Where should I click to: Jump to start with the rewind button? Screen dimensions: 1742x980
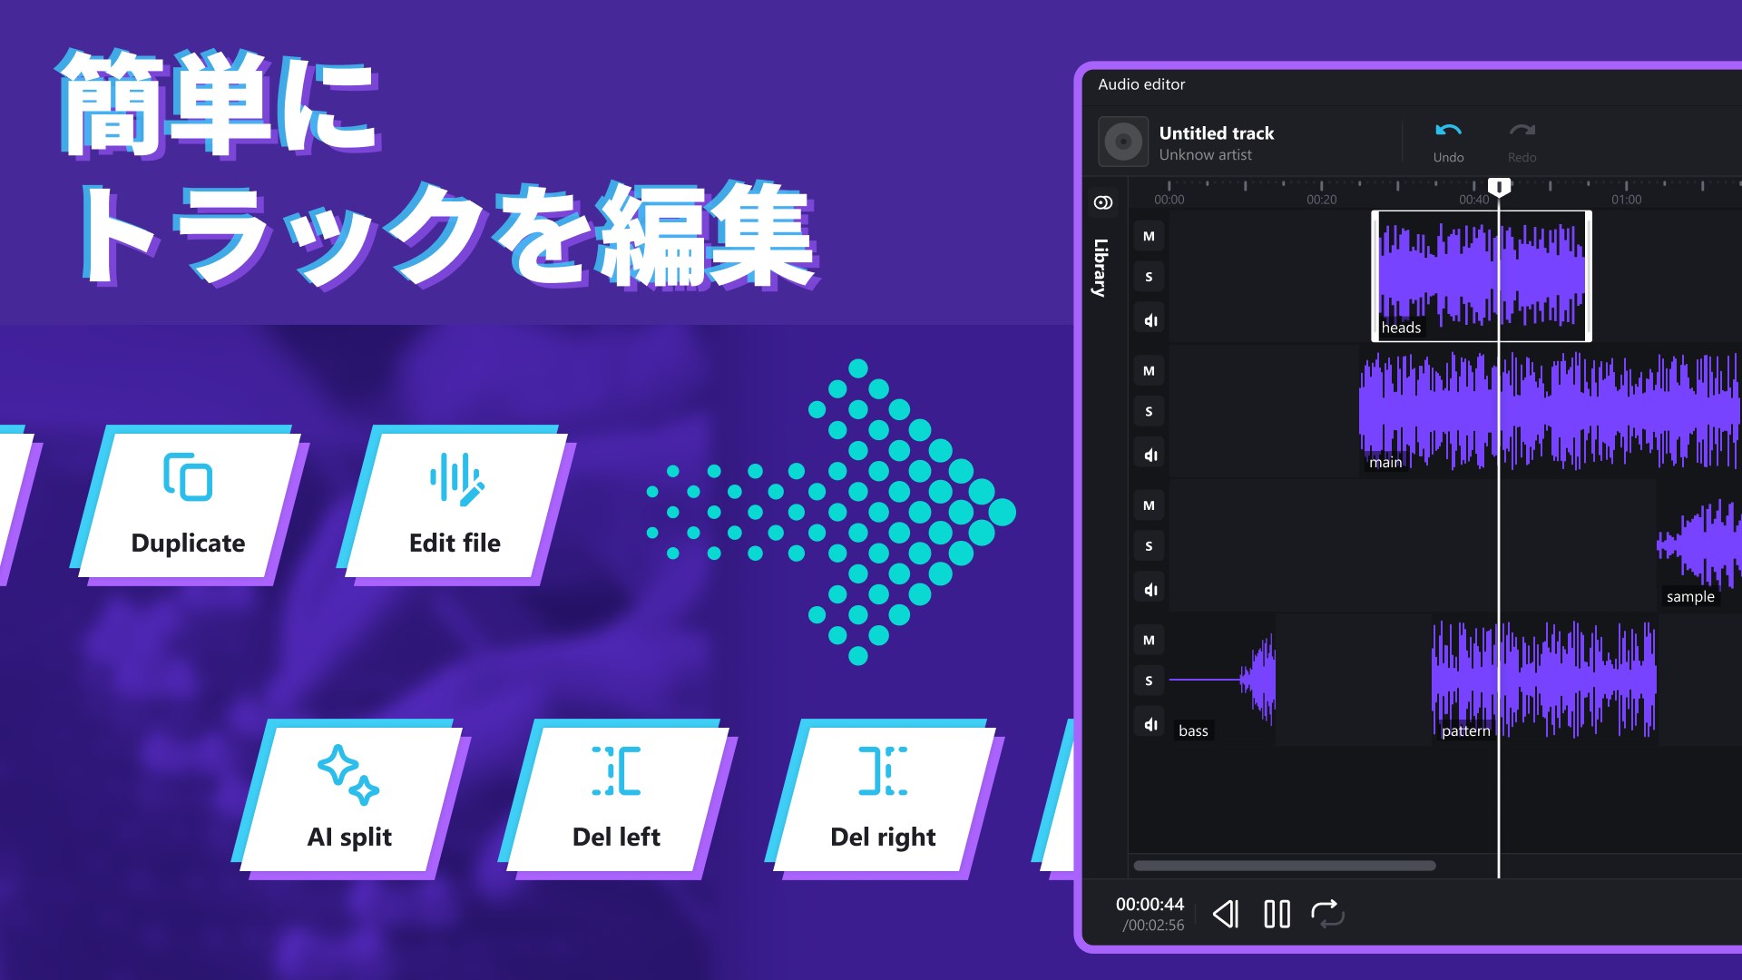pyautogui.click(x=1226, y=914)
